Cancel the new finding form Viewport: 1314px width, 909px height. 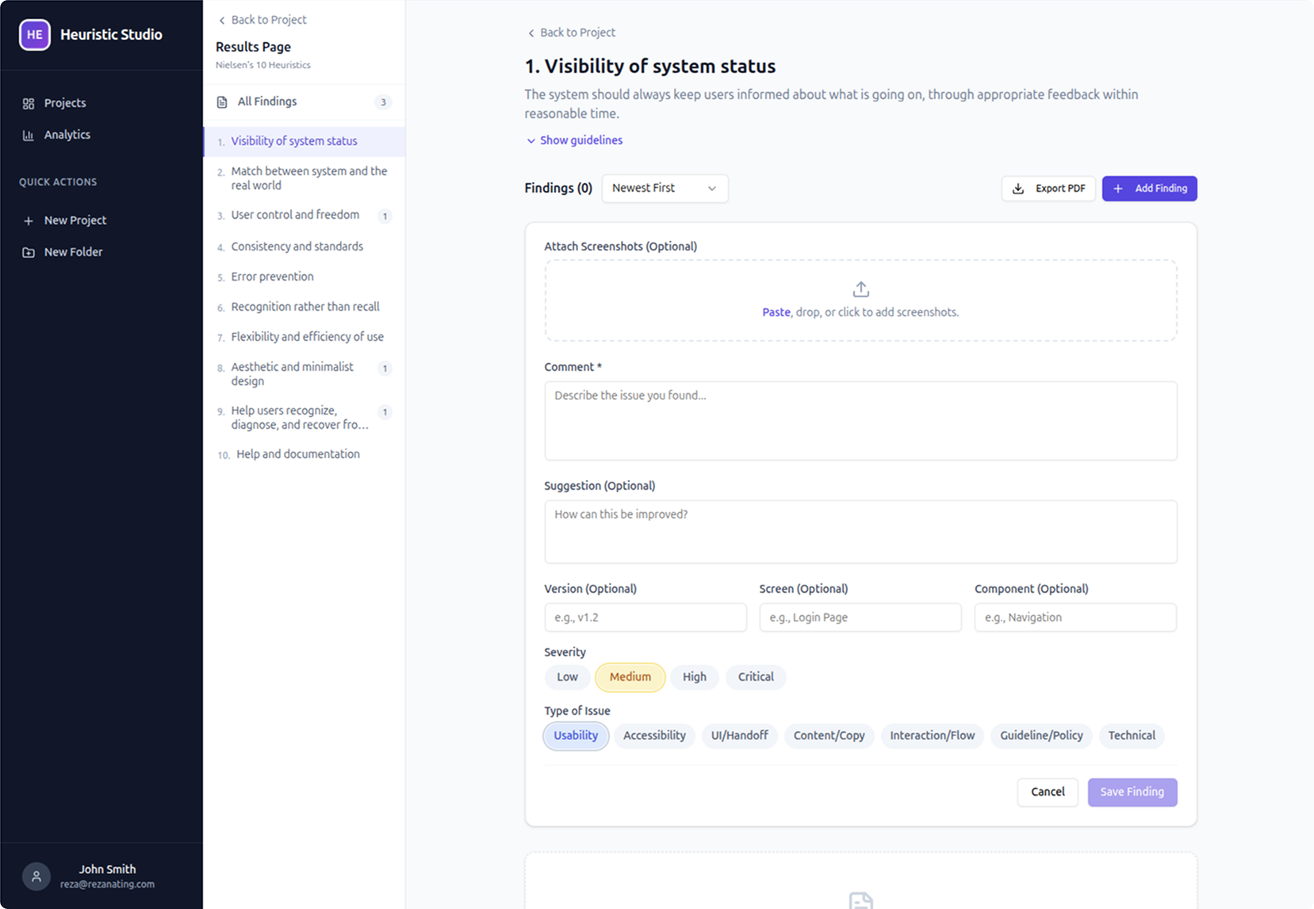coord(1047,792)
